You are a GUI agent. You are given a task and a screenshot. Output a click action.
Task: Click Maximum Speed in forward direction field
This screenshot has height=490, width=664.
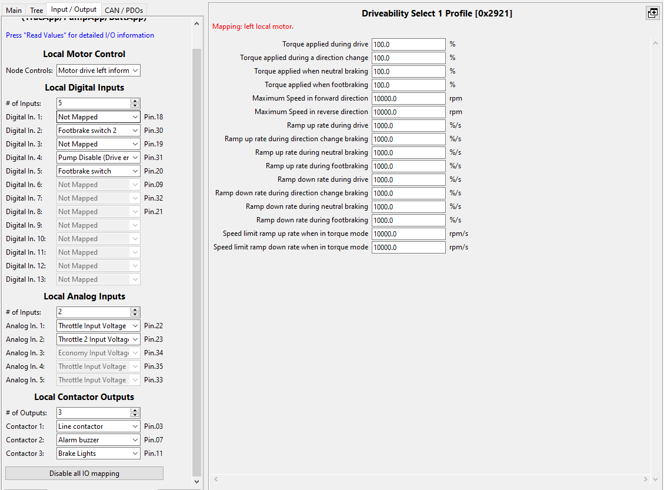pyautogui.click(x=409, y=99)
